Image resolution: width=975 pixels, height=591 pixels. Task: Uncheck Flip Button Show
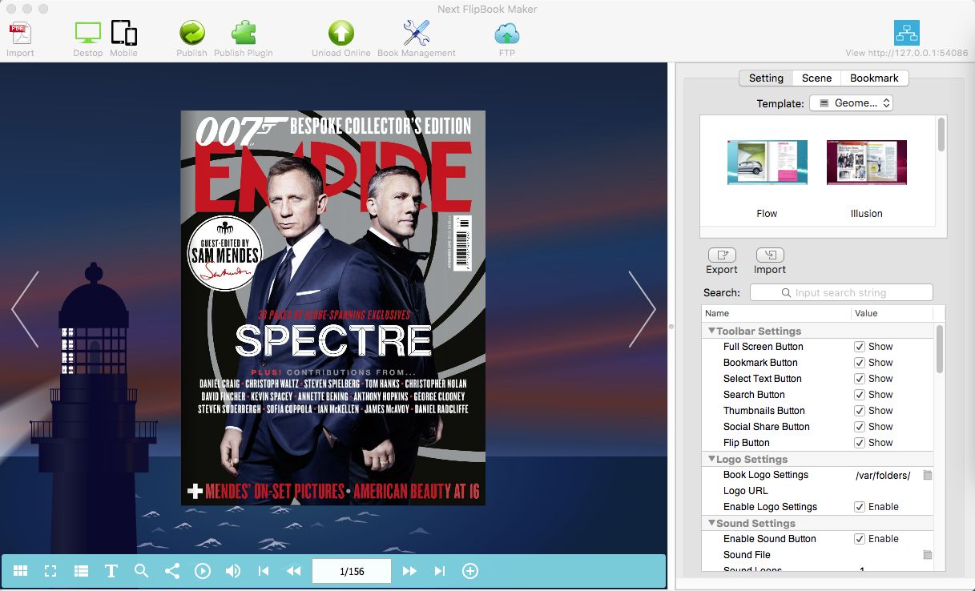coord(860,443)
